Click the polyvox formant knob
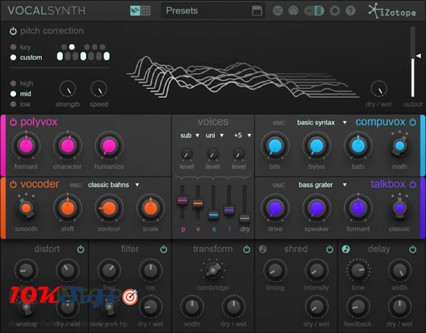This screenshot has width=426, height=333. (26, 146)
